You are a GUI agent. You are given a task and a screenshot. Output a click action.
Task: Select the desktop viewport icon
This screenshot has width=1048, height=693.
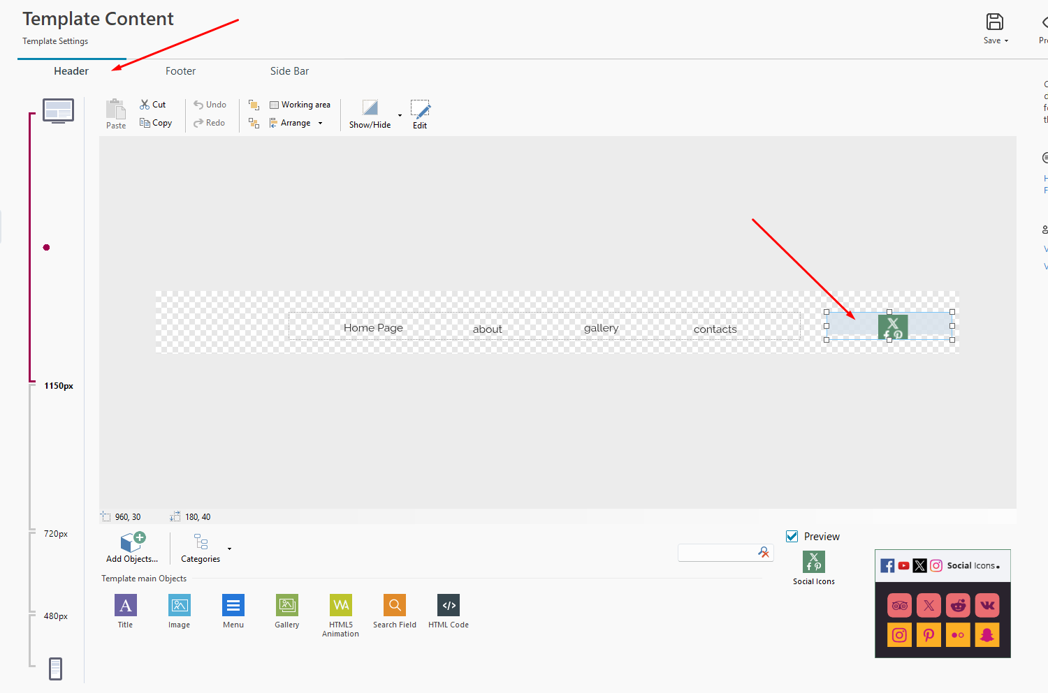(58, 110)
